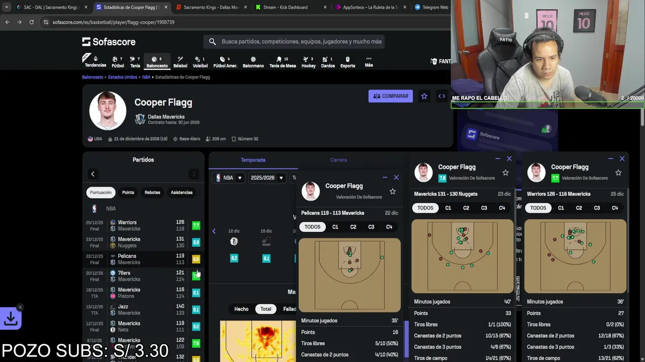Open the Tenis sport category
This screenshot has width=645, height=362.
pyautogui.click(x=135, y=62)
